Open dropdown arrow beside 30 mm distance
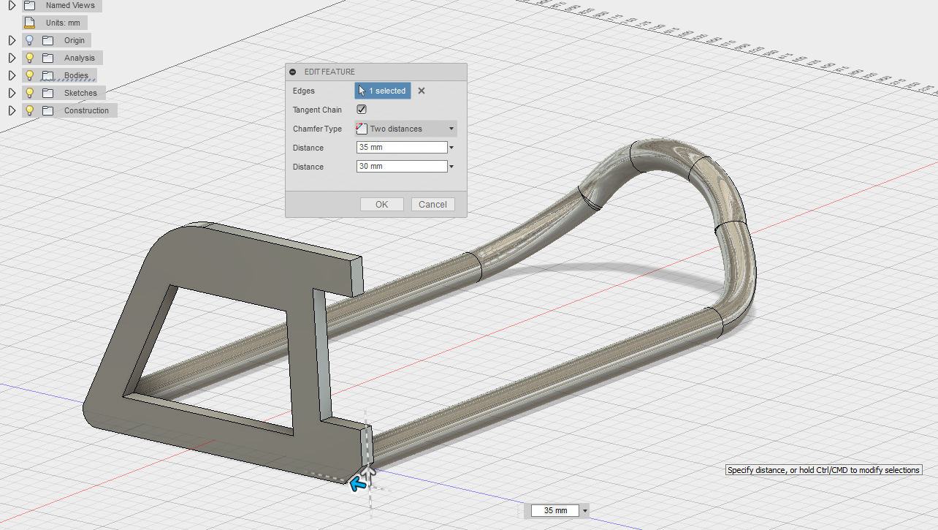Image resolution: width=938 pixels, height=530 pixels. point(452,167)
